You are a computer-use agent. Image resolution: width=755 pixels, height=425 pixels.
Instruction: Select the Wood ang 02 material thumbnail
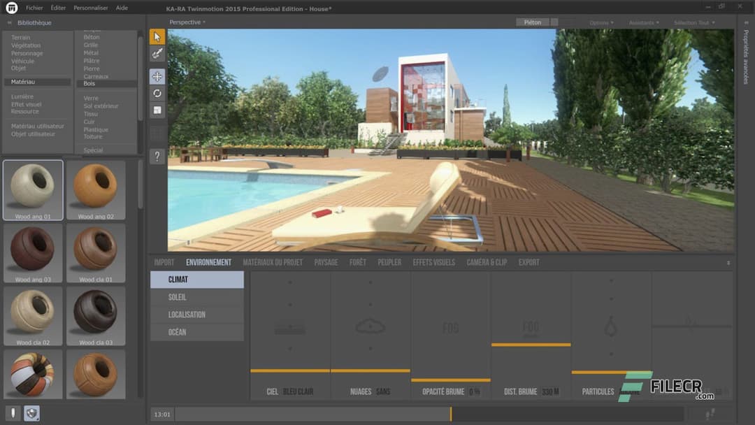click(96, 189)
